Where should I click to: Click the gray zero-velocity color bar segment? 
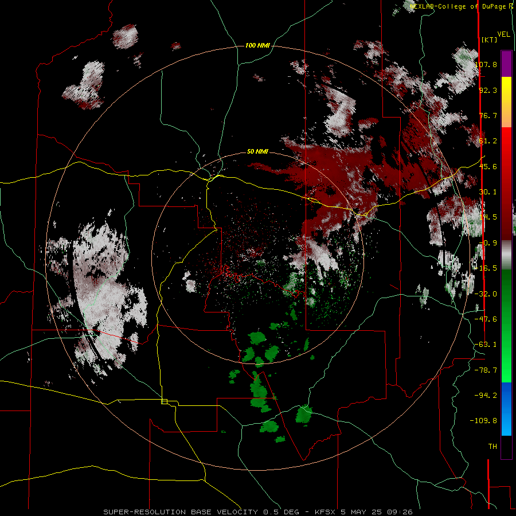506,255
